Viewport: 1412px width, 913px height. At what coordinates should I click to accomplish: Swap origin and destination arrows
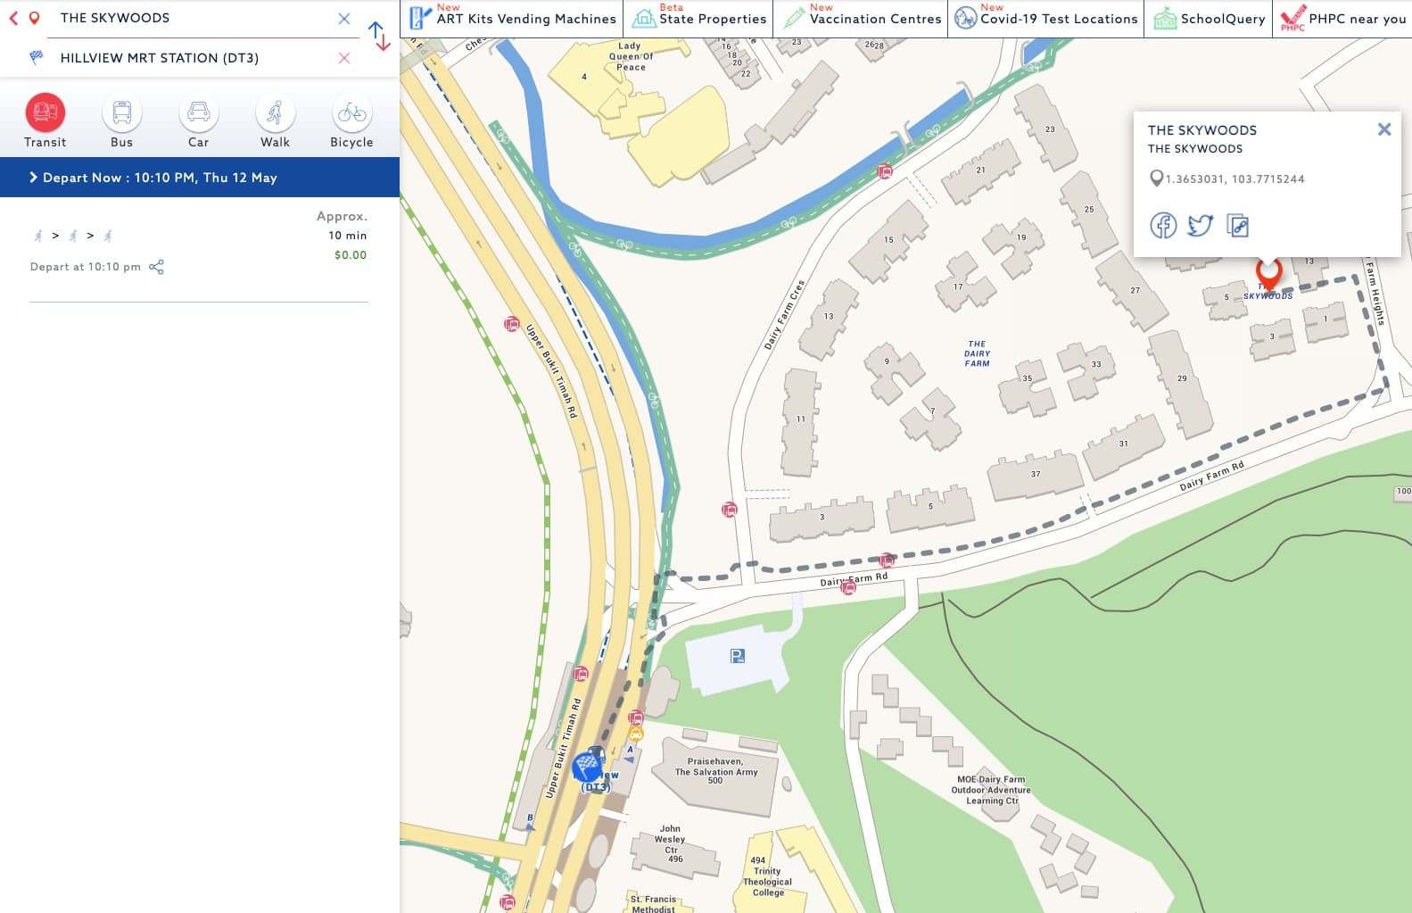coord(379,37)
